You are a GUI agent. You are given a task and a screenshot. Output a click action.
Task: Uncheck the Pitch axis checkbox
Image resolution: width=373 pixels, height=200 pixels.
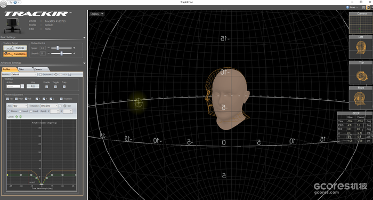coord(17,99)
